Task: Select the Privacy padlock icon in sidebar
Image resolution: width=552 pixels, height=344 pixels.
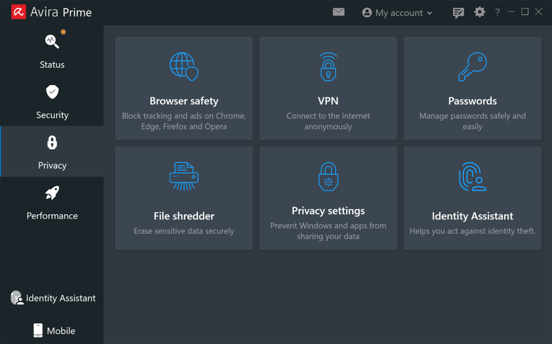Action: click(52, 142)
